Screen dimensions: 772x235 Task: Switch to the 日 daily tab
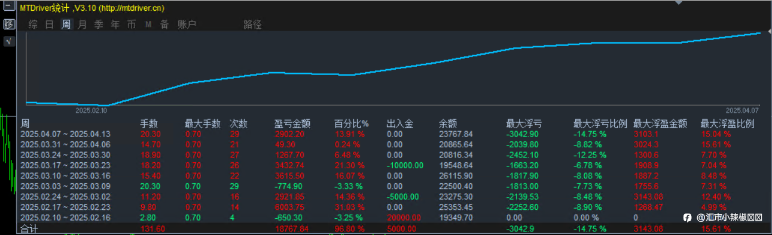tap(50, 24)
